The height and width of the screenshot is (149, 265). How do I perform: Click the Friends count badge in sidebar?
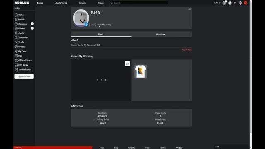coord(32,29)
